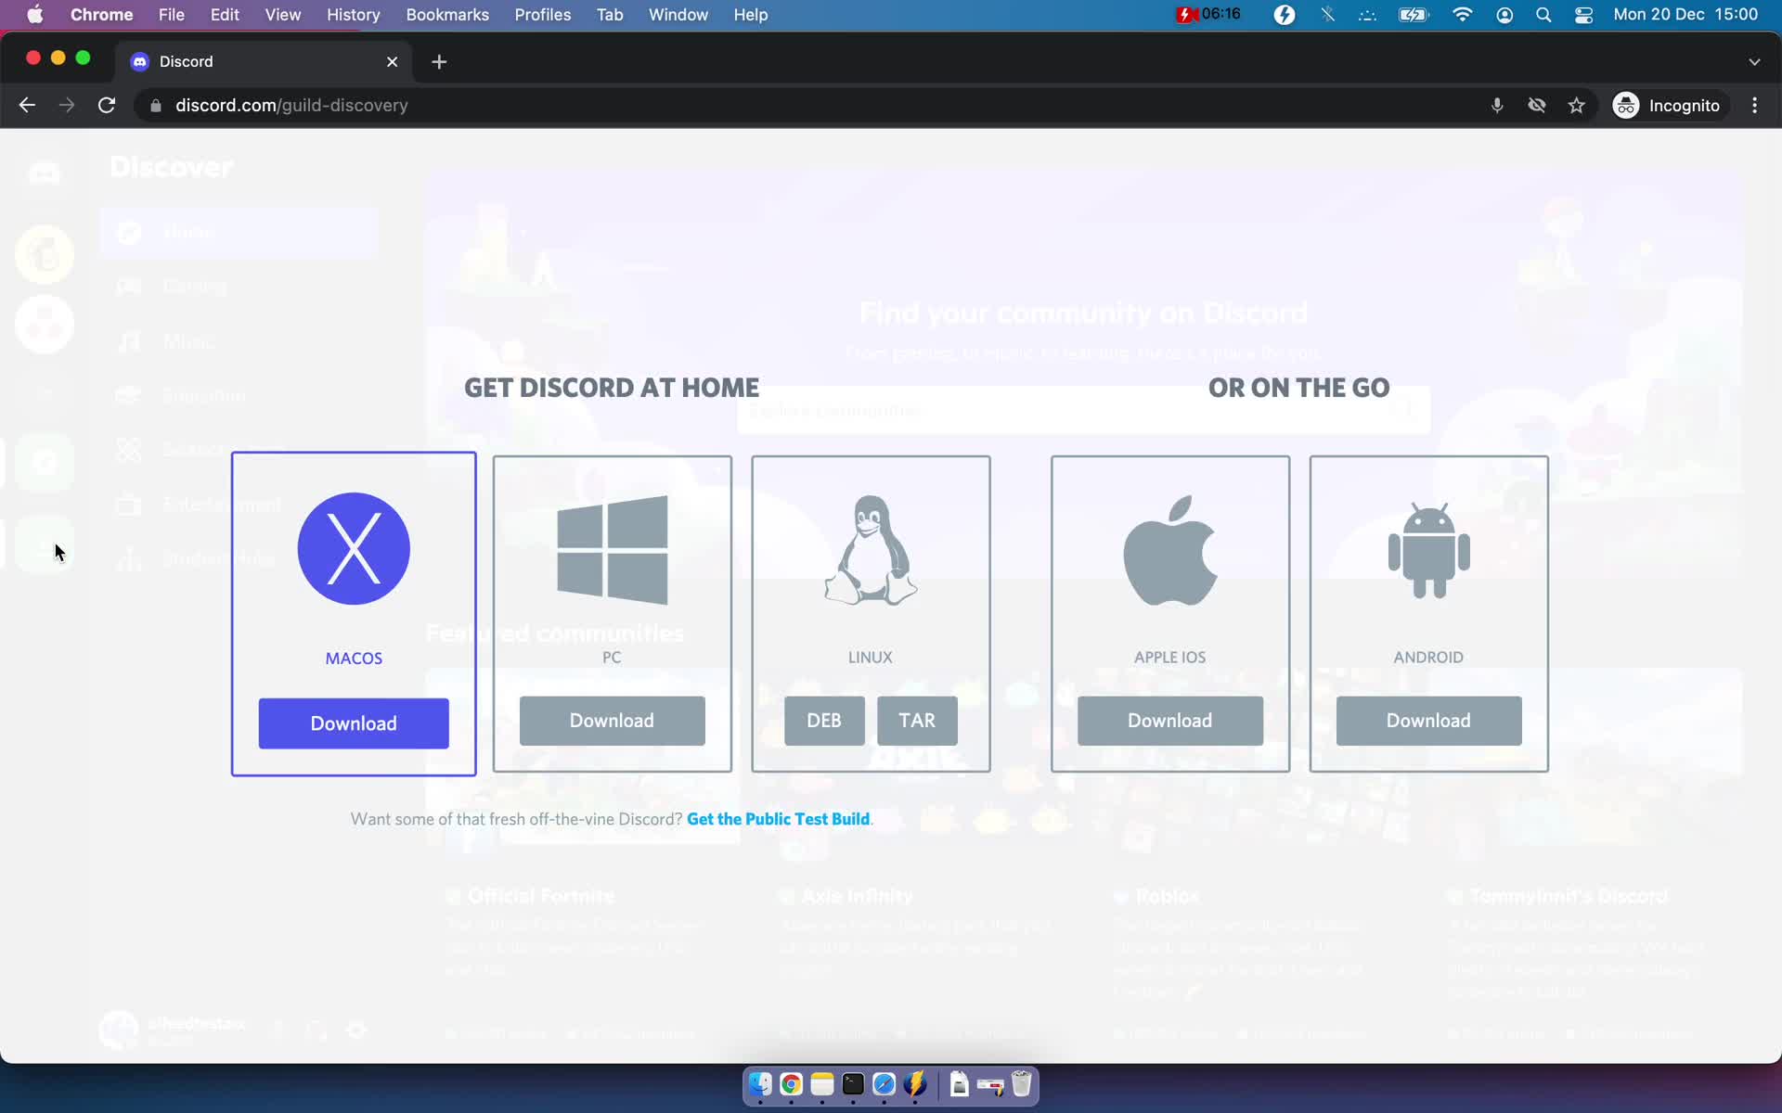Open the Public Test Build link

pyautogui.click(x=776, y=818)
